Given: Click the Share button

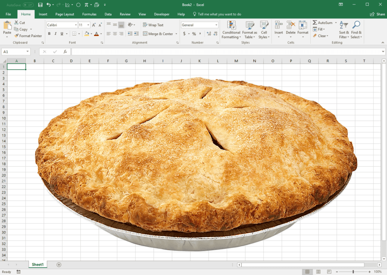Looking at the screenshot, I should (378, 14).
